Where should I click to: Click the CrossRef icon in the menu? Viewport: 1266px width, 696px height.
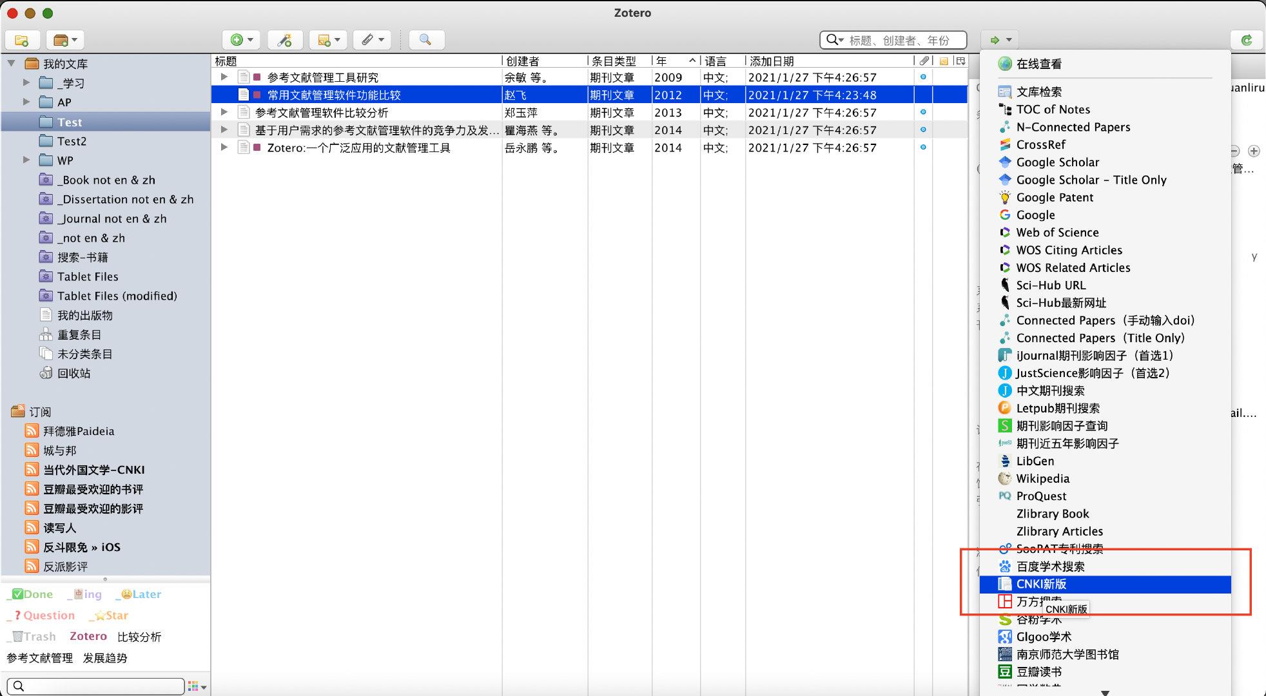pos(1004,144)
